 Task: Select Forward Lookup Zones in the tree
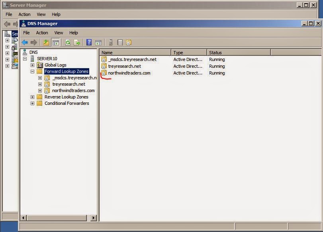(x=67, y=71)
